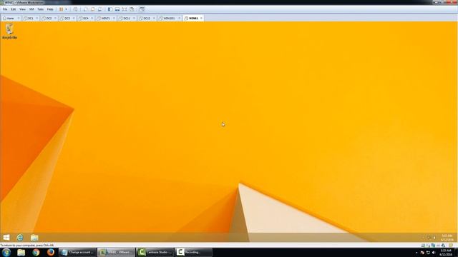Select the Recycle Bin desktop icon
This screenshot has width=458, height=257.
(9, 31)
